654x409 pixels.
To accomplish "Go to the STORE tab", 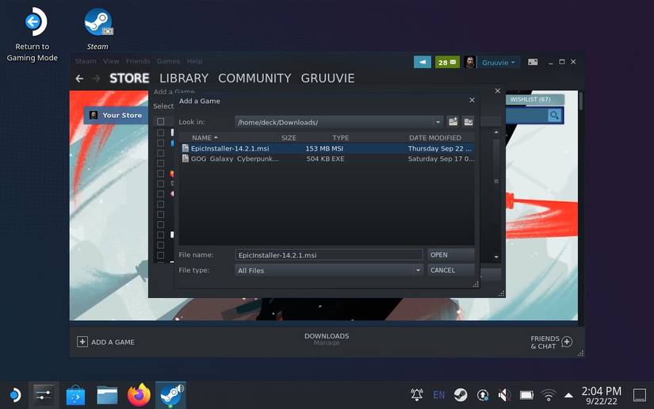I will pos(129,78).
